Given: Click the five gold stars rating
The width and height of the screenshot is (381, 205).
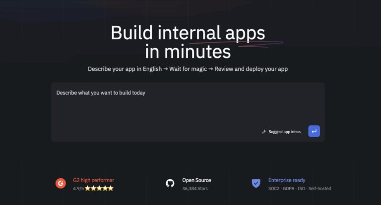Looking at the screenshot, I should coord(99,188).
